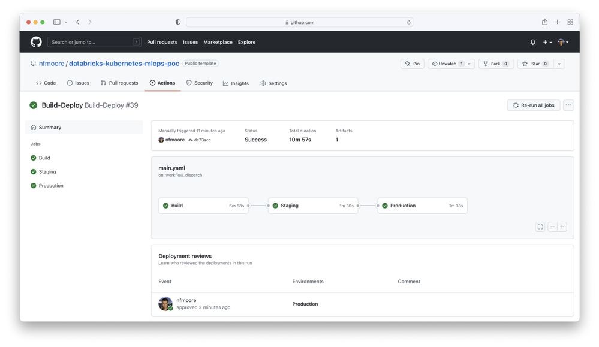The height and width of the screenshot is (347, 599).
Task: Open Pull requests in top navigation
Action: pyautogui.click(x=162, y=42)
